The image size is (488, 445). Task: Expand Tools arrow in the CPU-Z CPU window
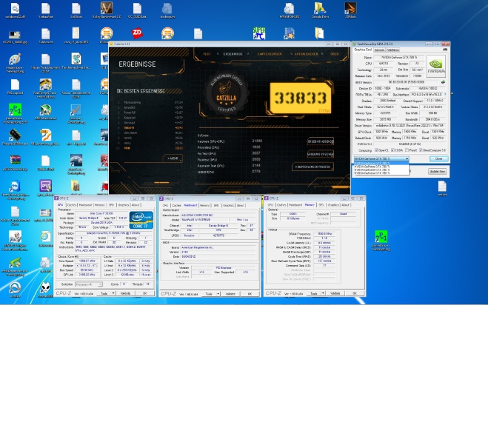tap(113, 293)
